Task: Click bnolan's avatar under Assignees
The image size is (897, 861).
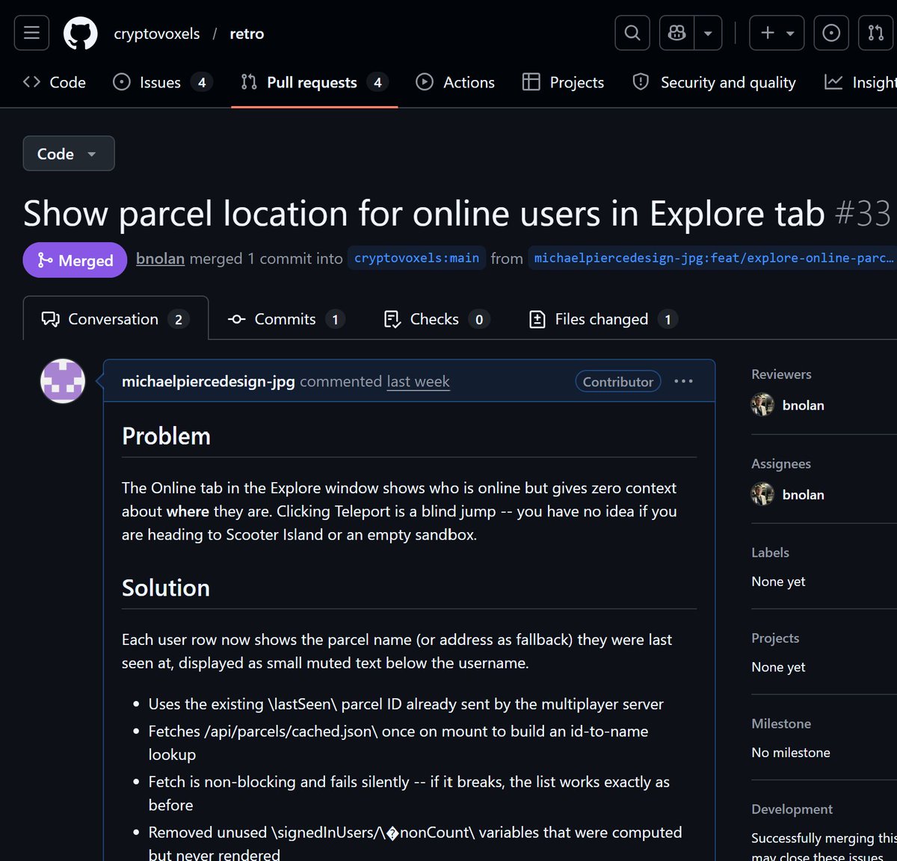Action: click(x=762, y=494)
